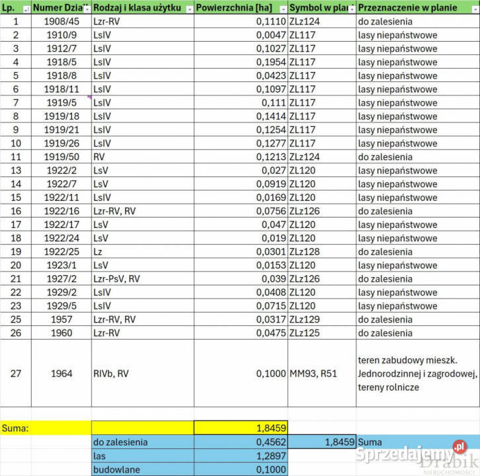The width and height of the screenshot is (480, 476).
Task: Open the Numer Działki column filter dropdown
Action: (x=86, y=9)
